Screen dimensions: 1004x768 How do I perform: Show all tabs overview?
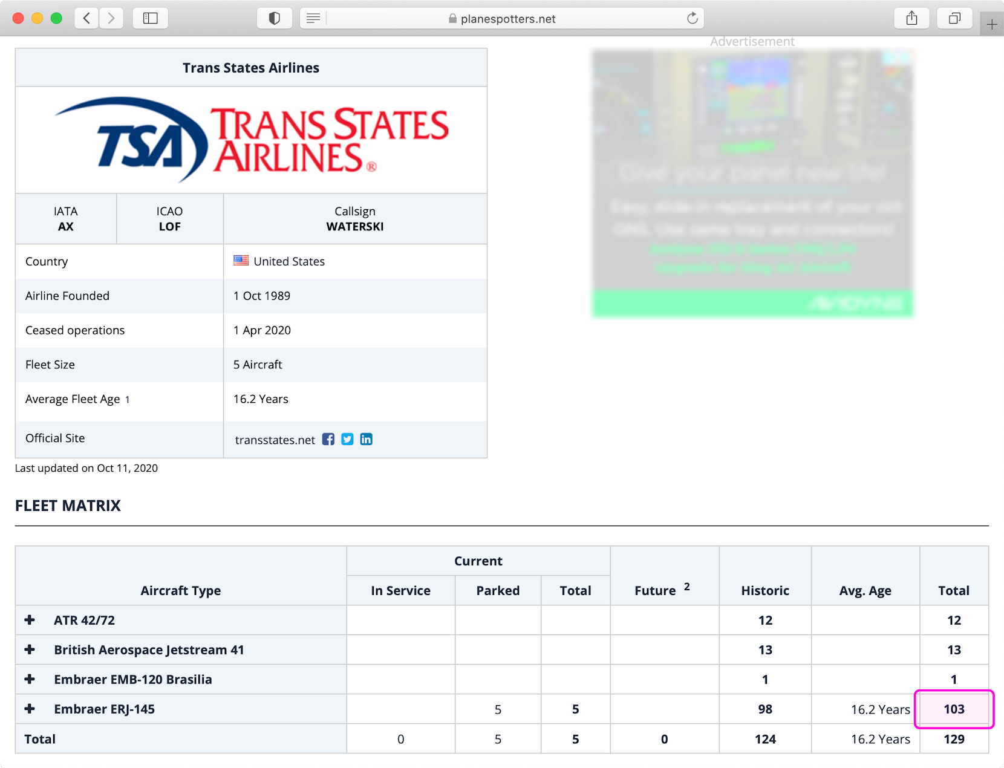click(954, 18)
